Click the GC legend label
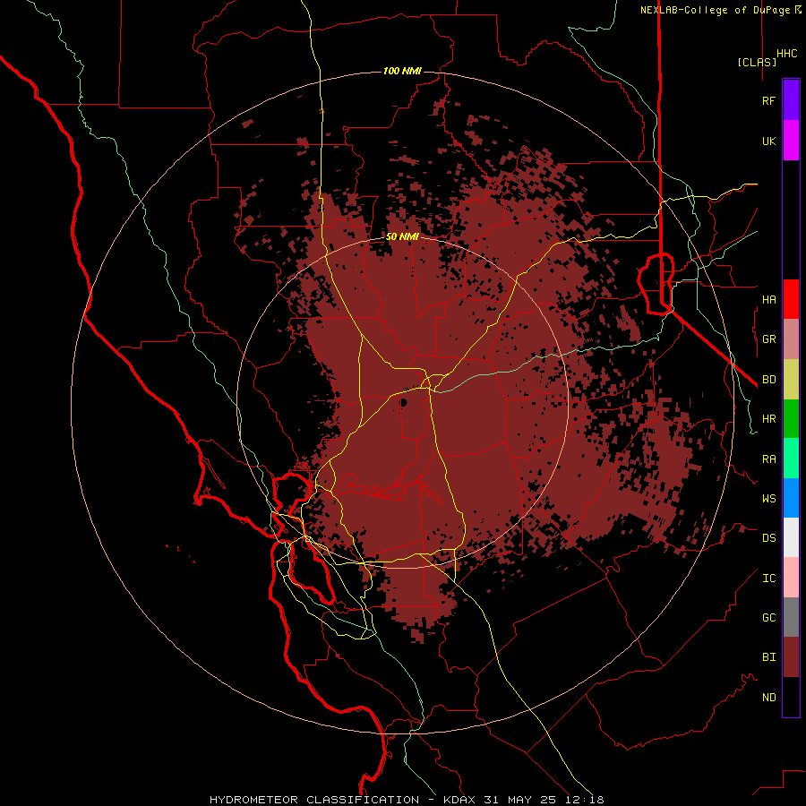 768,618
